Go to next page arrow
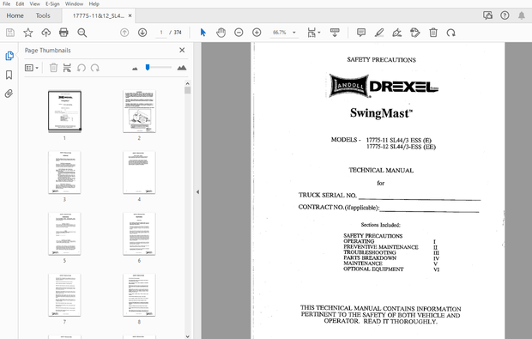Image resolution: width=532 pixels, height=339 pixels. point(142,33)
